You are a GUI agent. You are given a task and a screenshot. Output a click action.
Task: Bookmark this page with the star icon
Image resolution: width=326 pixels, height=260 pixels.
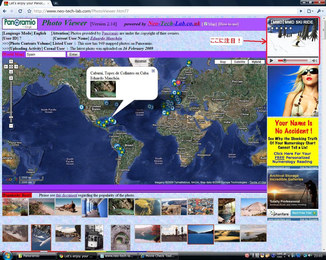click(x=29, y=11)
